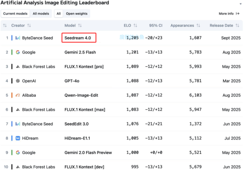The image size is (246, 172).
Task: Switch to Current models tab
Action: coord(15,14)
